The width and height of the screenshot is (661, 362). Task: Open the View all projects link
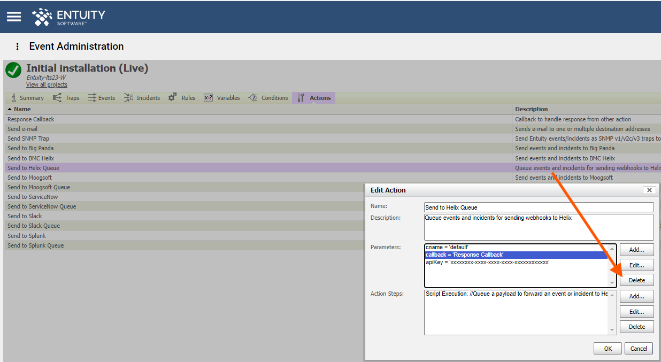point(47,84)
